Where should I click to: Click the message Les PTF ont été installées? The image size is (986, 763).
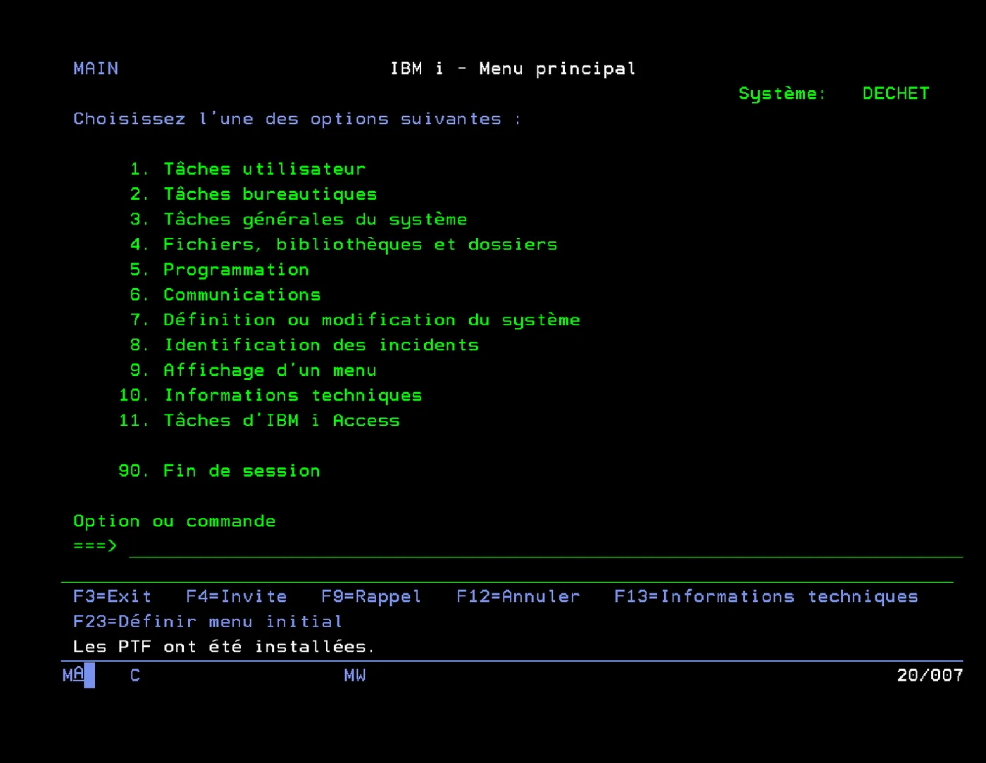[224, 647]
